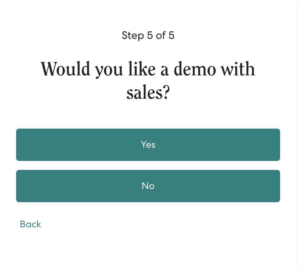Click the Yes button
The width and height of the screenshot is (298, 268).
pos(148,145)
